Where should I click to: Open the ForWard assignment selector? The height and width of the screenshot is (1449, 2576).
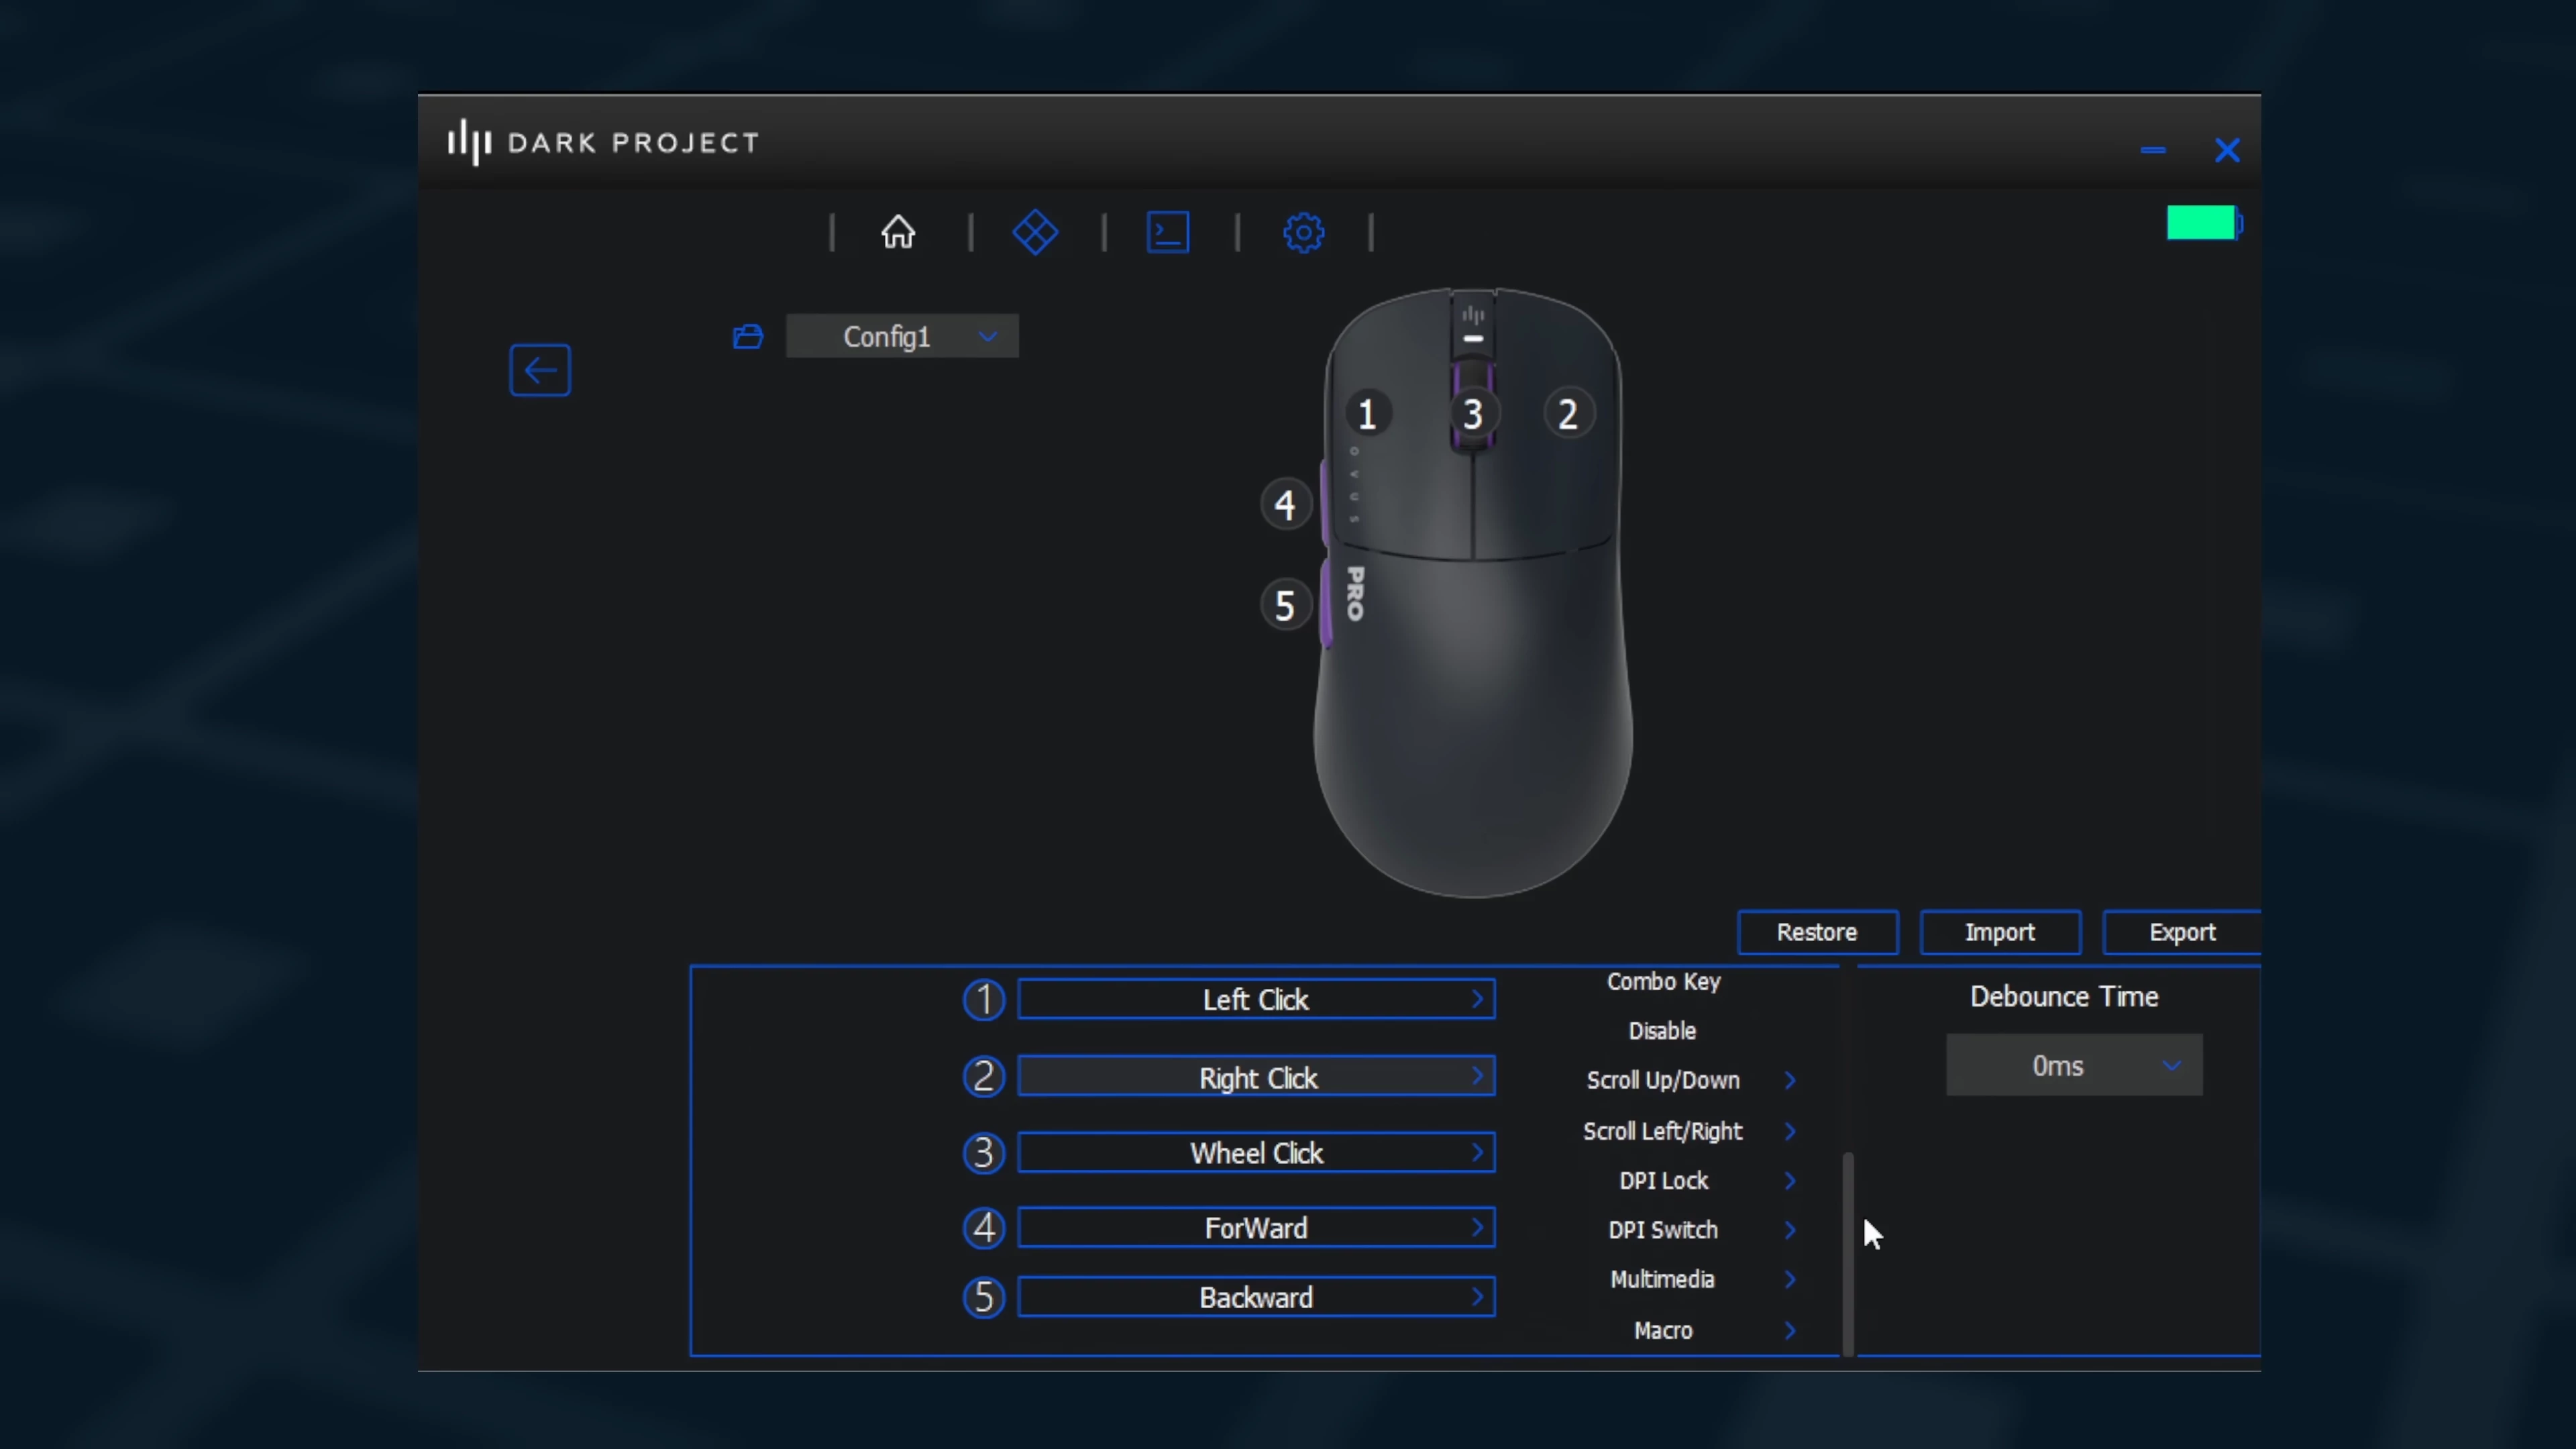coord(1256,1228)
